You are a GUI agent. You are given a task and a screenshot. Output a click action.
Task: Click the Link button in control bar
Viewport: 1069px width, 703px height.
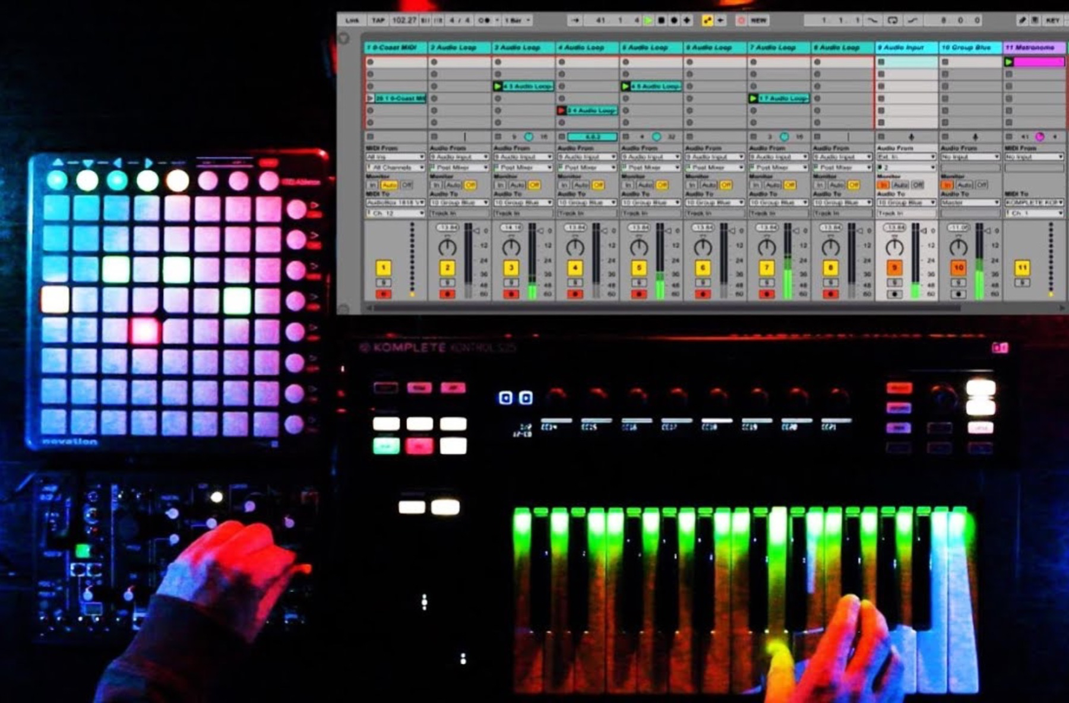coord(352,20)
